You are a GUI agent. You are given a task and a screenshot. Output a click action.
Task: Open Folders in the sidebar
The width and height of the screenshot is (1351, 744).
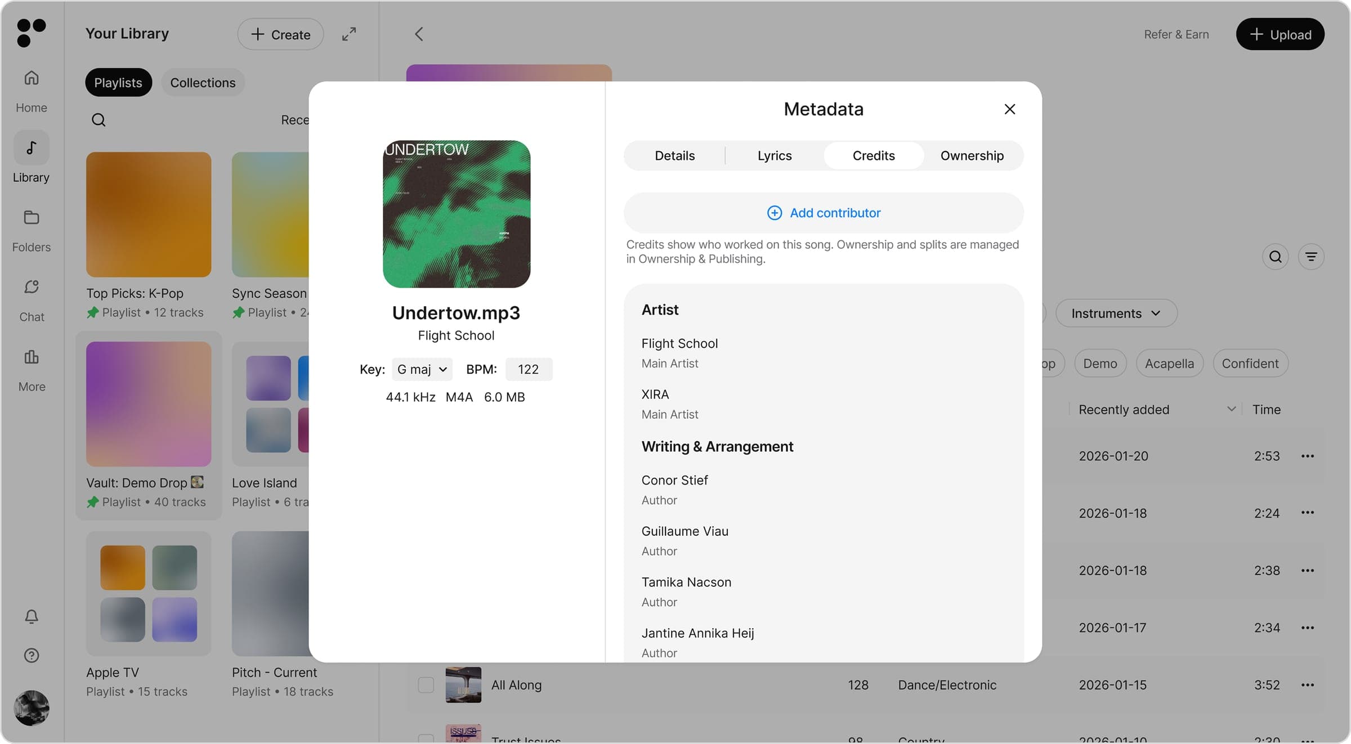32,230
